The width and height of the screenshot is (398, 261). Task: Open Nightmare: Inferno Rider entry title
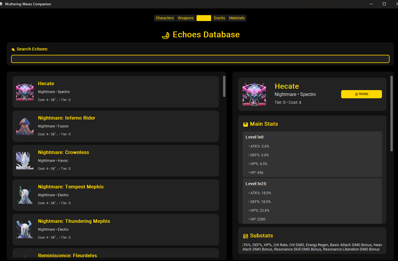pos(66,118)
